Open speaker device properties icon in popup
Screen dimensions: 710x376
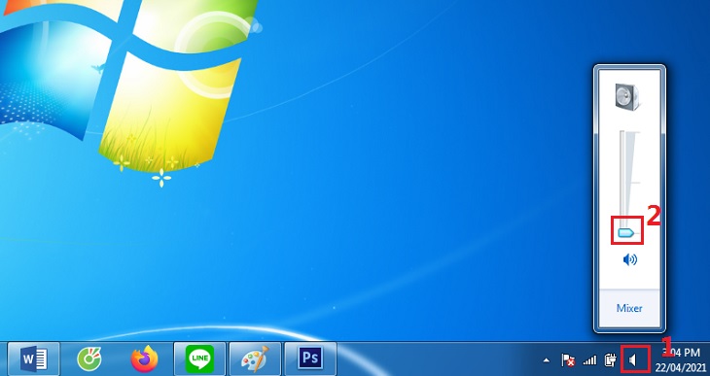[627, 97]
